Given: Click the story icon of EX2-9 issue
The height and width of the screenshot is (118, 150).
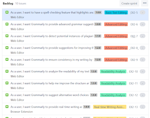Looking at the screenshot, I should [7, 59].
